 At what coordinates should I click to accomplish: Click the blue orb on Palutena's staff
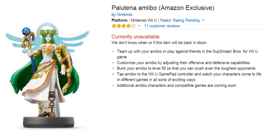click(26, 31)
